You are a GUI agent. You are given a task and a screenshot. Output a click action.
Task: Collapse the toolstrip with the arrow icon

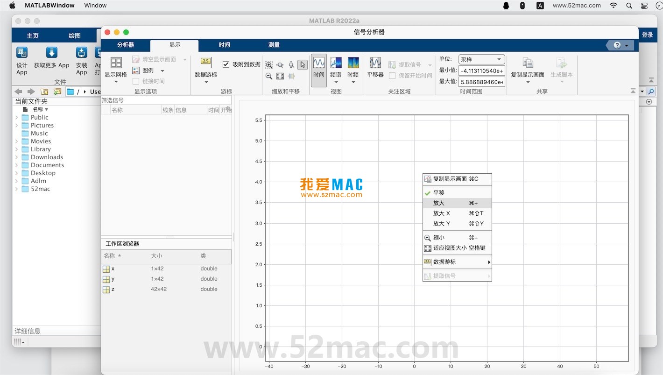(x=633, y=91)
